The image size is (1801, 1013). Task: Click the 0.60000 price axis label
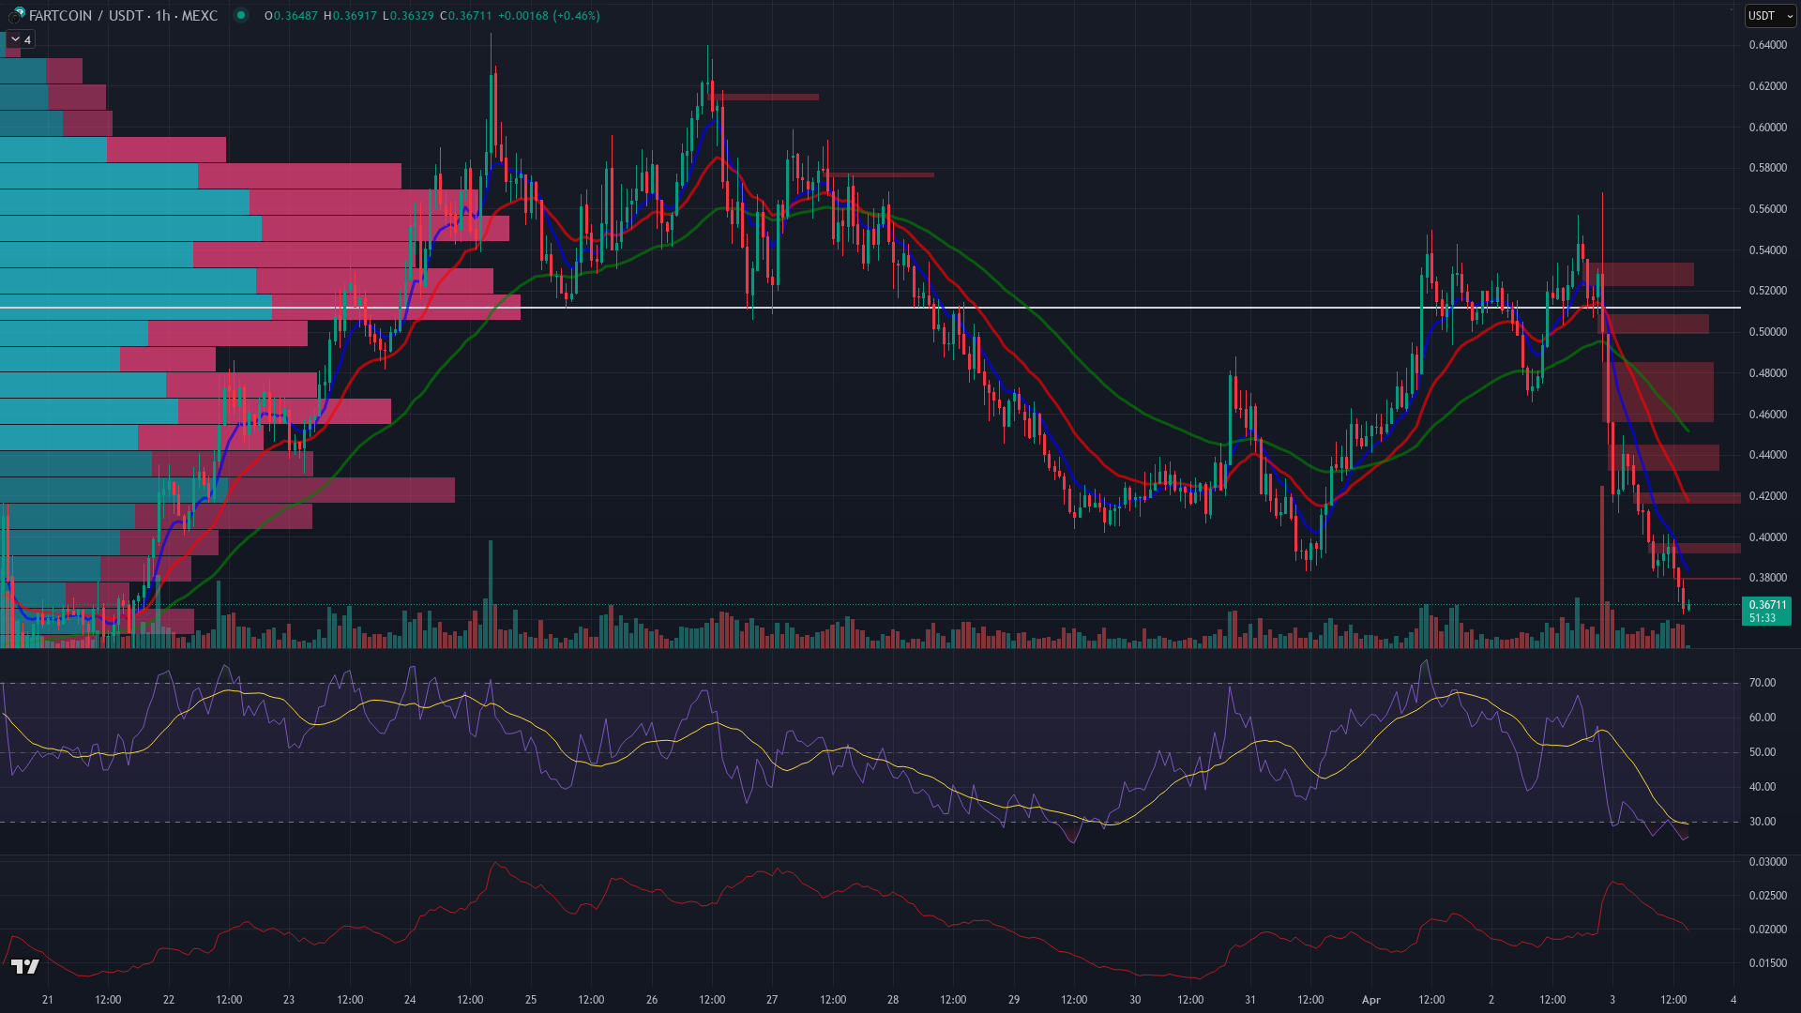pyautogui.click(x=1768, y=128)
